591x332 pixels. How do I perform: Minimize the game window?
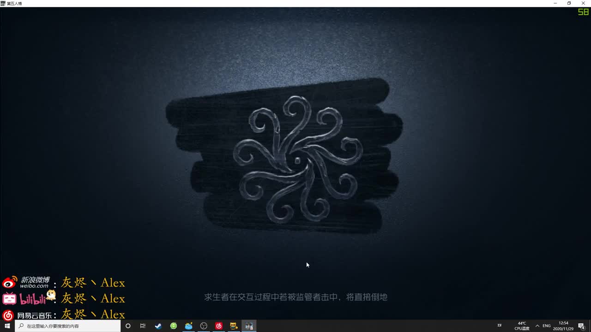555,3
